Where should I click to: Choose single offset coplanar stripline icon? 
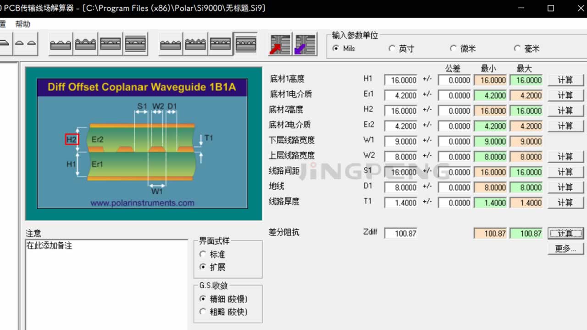point(135,44)
